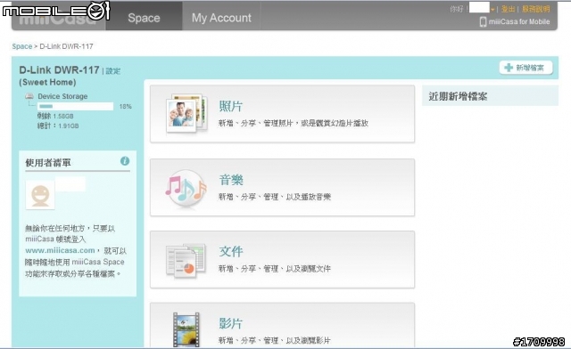Image resolution: width=571 pixels, height=349 pixels.
Task: Open the 影片 film strip icon
Action: [186, 329]
